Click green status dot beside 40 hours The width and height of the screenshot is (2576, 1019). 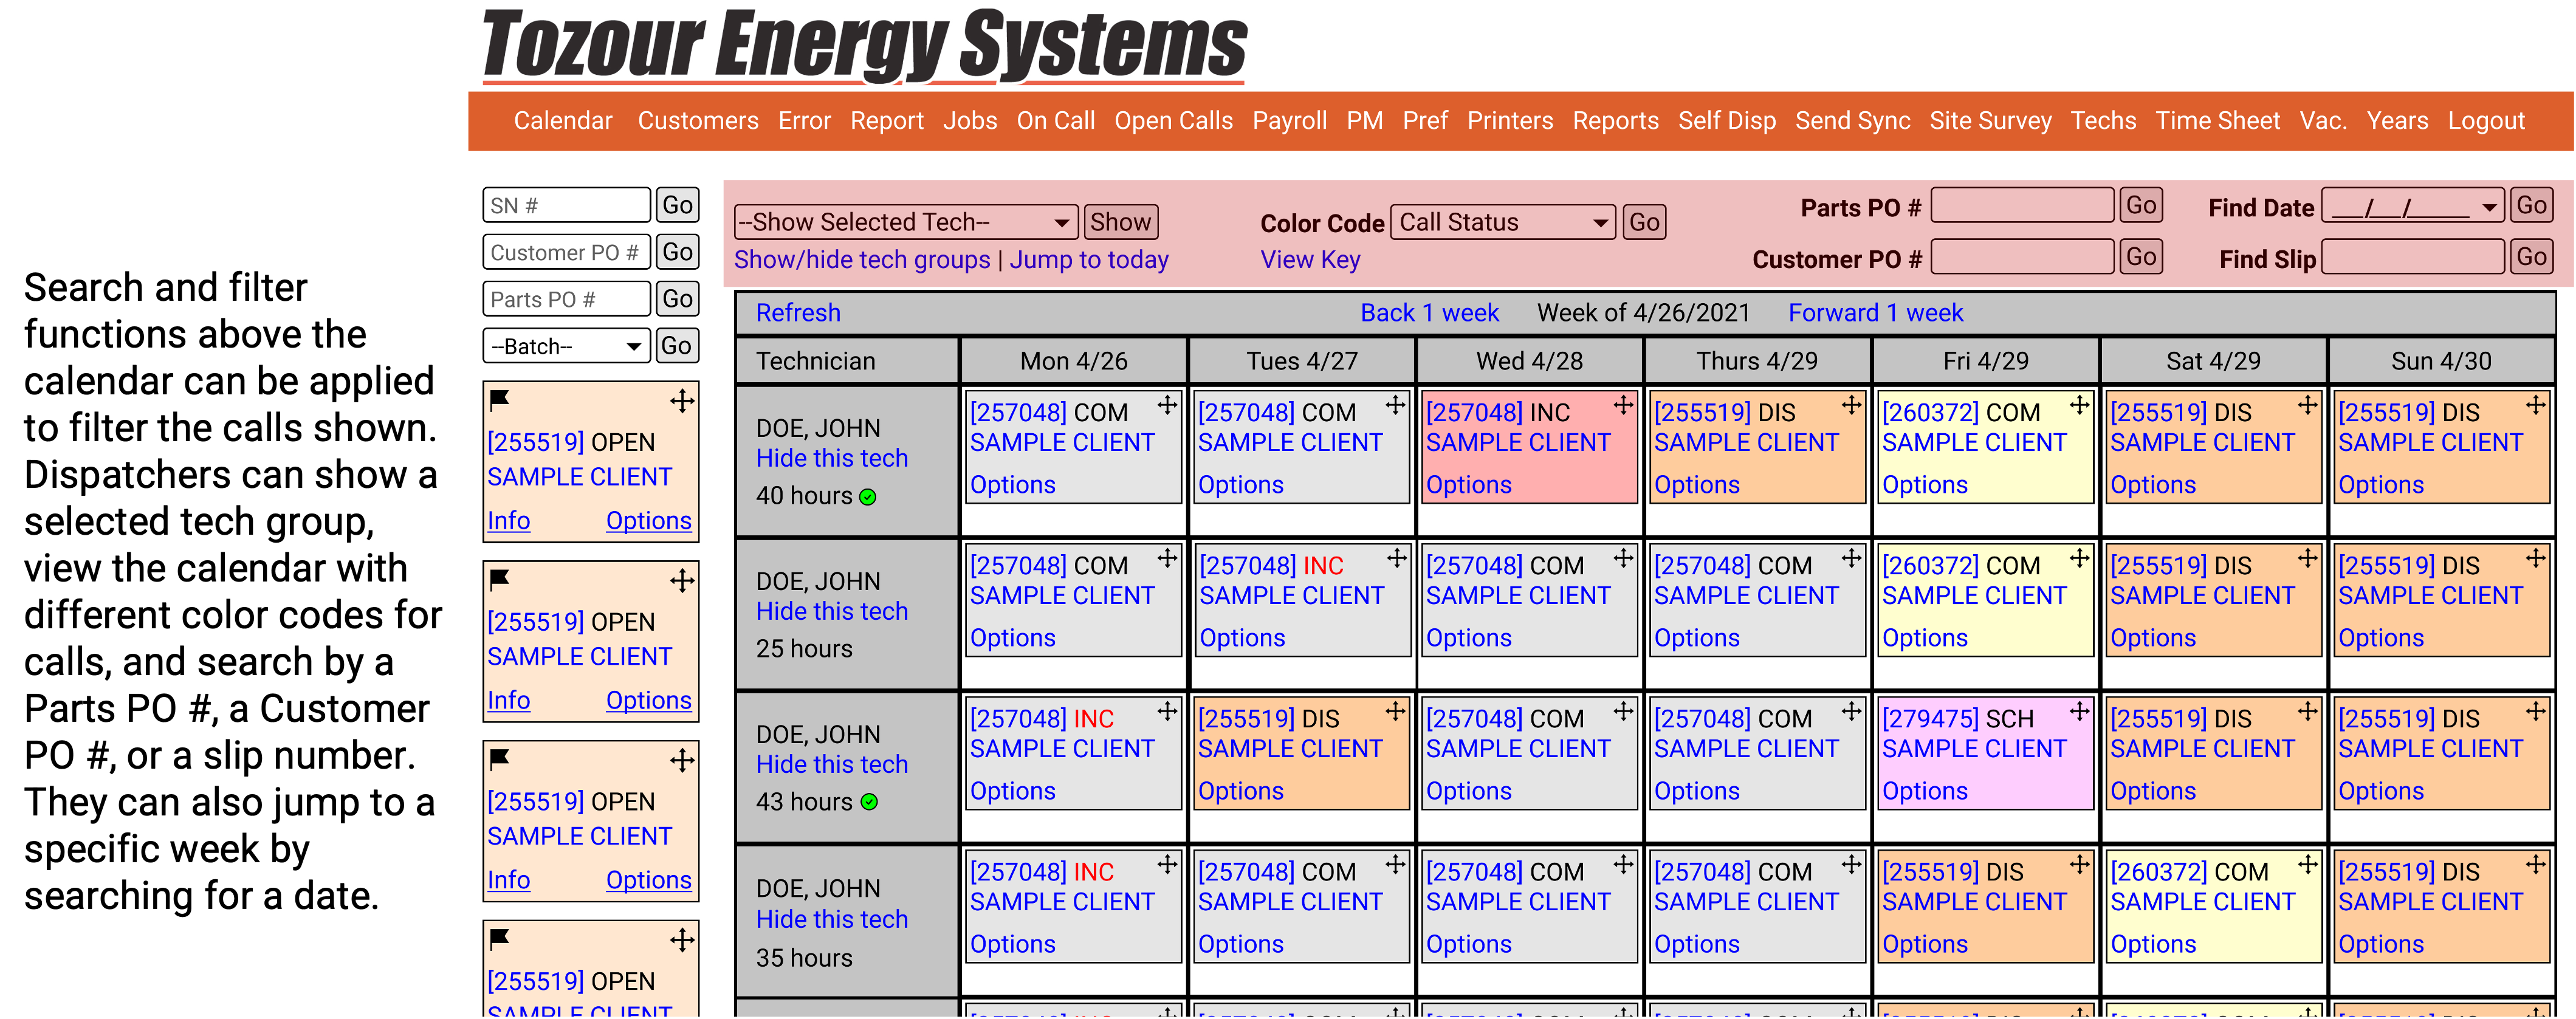868,497
